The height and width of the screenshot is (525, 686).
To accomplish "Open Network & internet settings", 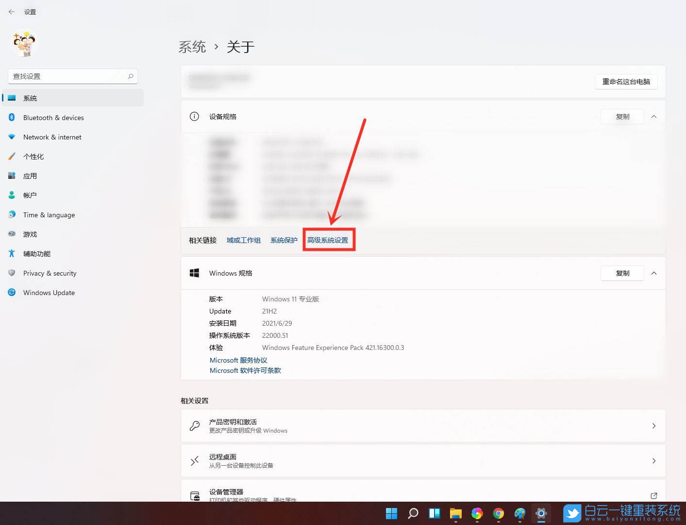I will (x=52, y=137).
